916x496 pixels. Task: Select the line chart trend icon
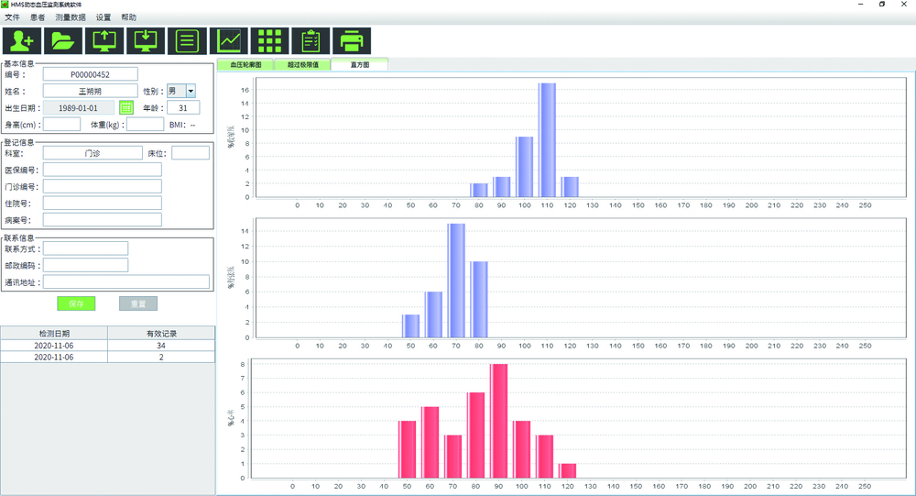coord(229,41)
